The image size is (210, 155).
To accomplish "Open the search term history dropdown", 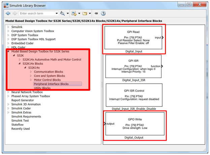I will point(57,13).
